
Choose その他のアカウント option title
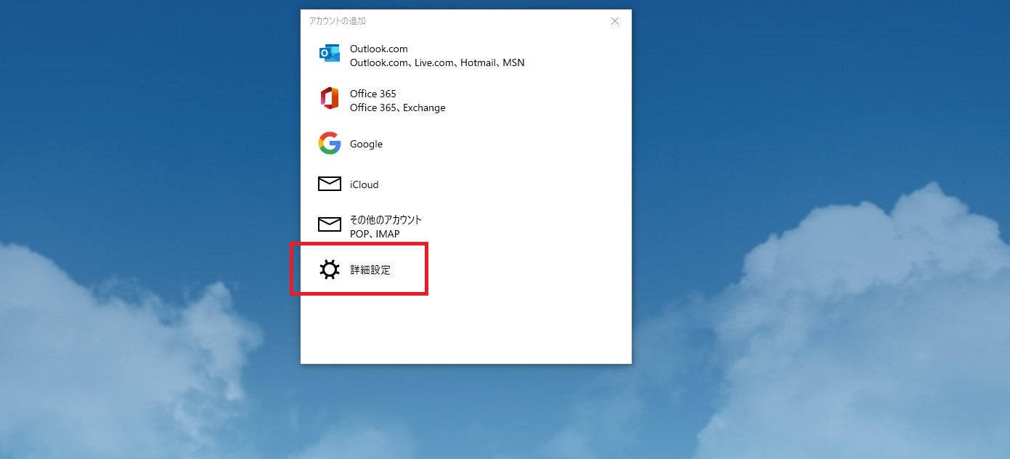(x=386, y=219)
